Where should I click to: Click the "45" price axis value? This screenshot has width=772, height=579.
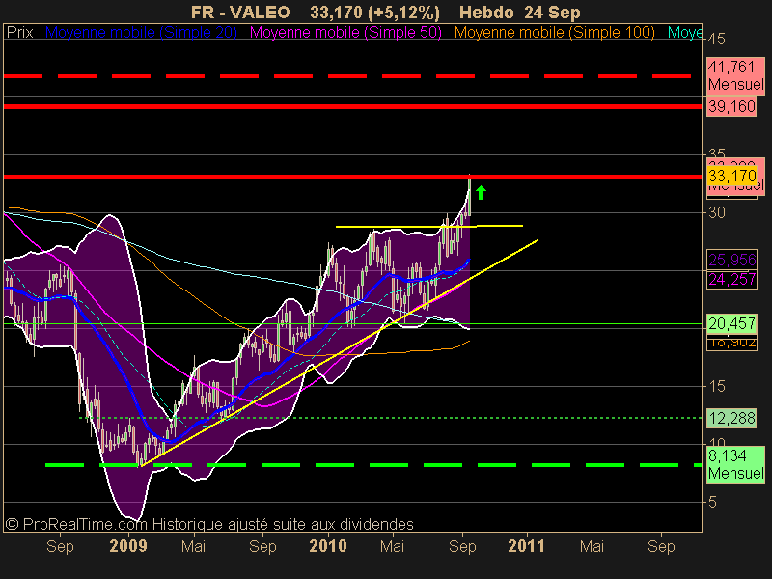point(717,39)
